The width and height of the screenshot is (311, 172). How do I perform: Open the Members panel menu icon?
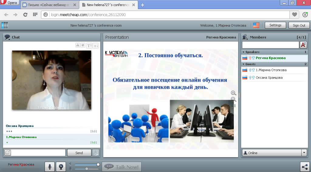[245, 37]
